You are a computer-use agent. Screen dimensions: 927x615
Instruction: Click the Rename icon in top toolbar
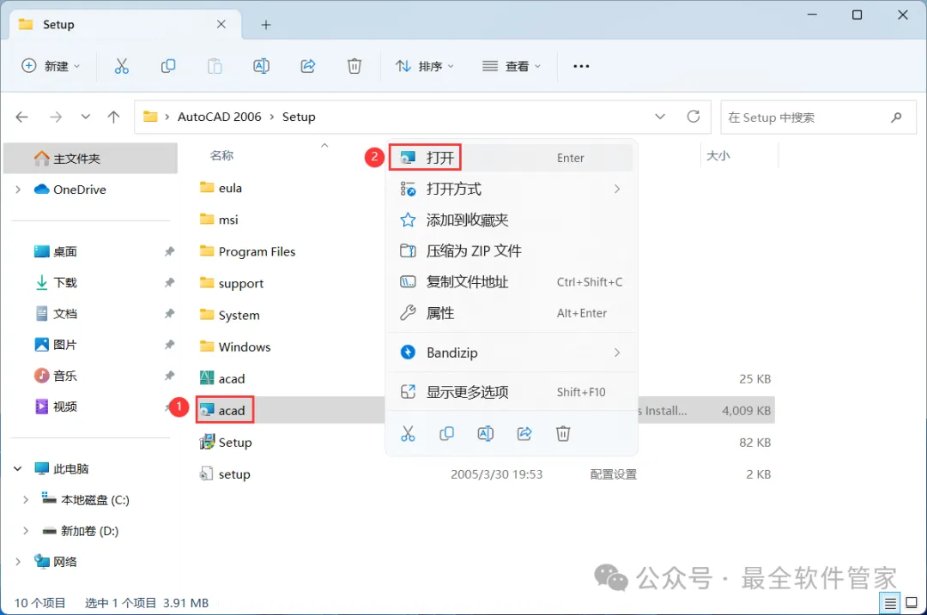(261, 66)
